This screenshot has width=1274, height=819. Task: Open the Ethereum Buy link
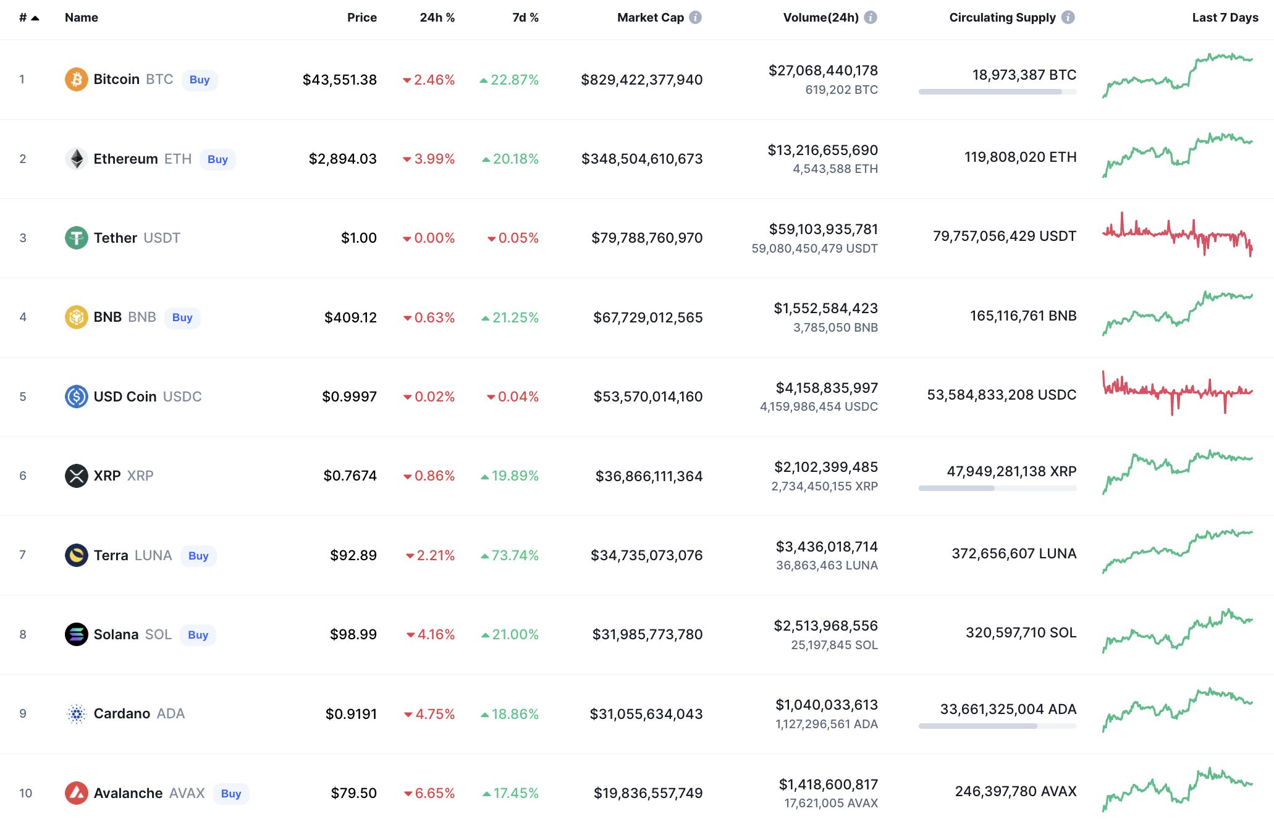[x=217, y=159]
